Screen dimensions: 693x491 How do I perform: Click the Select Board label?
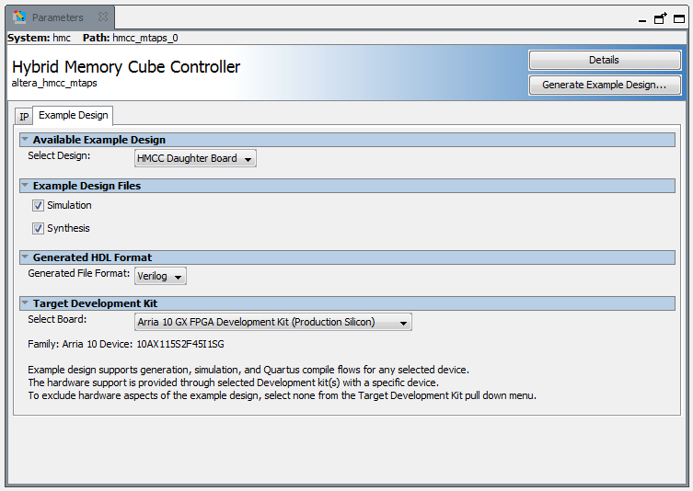pos(57,319)
